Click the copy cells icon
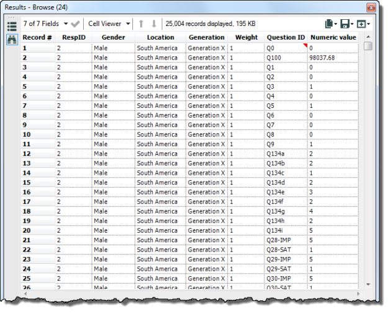The image size is (388, 314). (x=329, y=24)
